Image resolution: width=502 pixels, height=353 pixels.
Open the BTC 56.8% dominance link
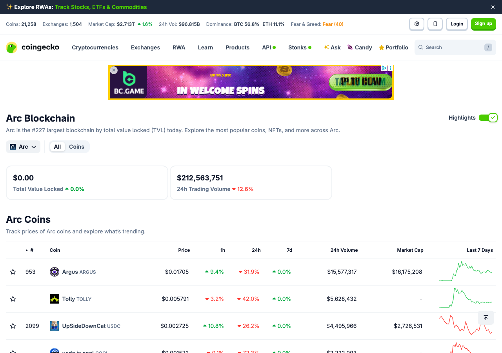point(247,24)
